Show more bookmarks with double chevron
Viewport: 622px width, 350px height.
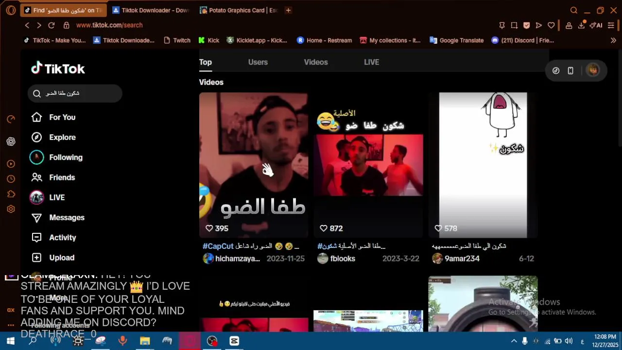pyautogui.click(x=613, y=40)
